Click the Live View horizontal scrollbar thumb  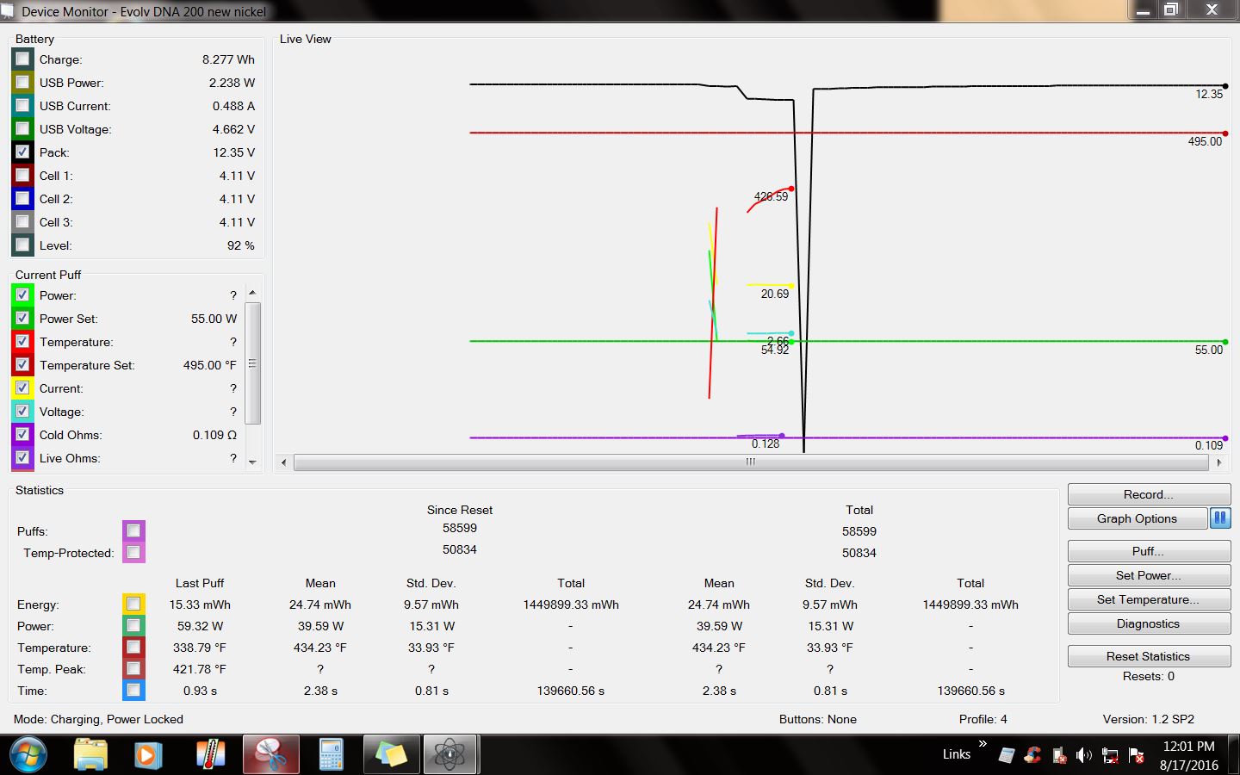click(750, 462)
